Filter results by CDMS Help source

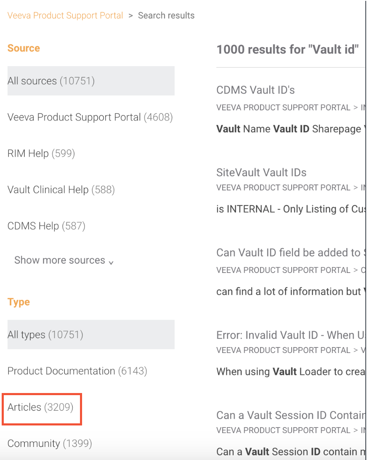46,226
